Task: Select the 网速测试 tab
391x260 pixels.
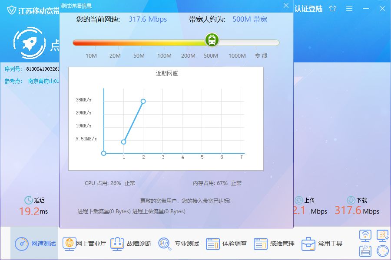Action: [x=34, y=244]
